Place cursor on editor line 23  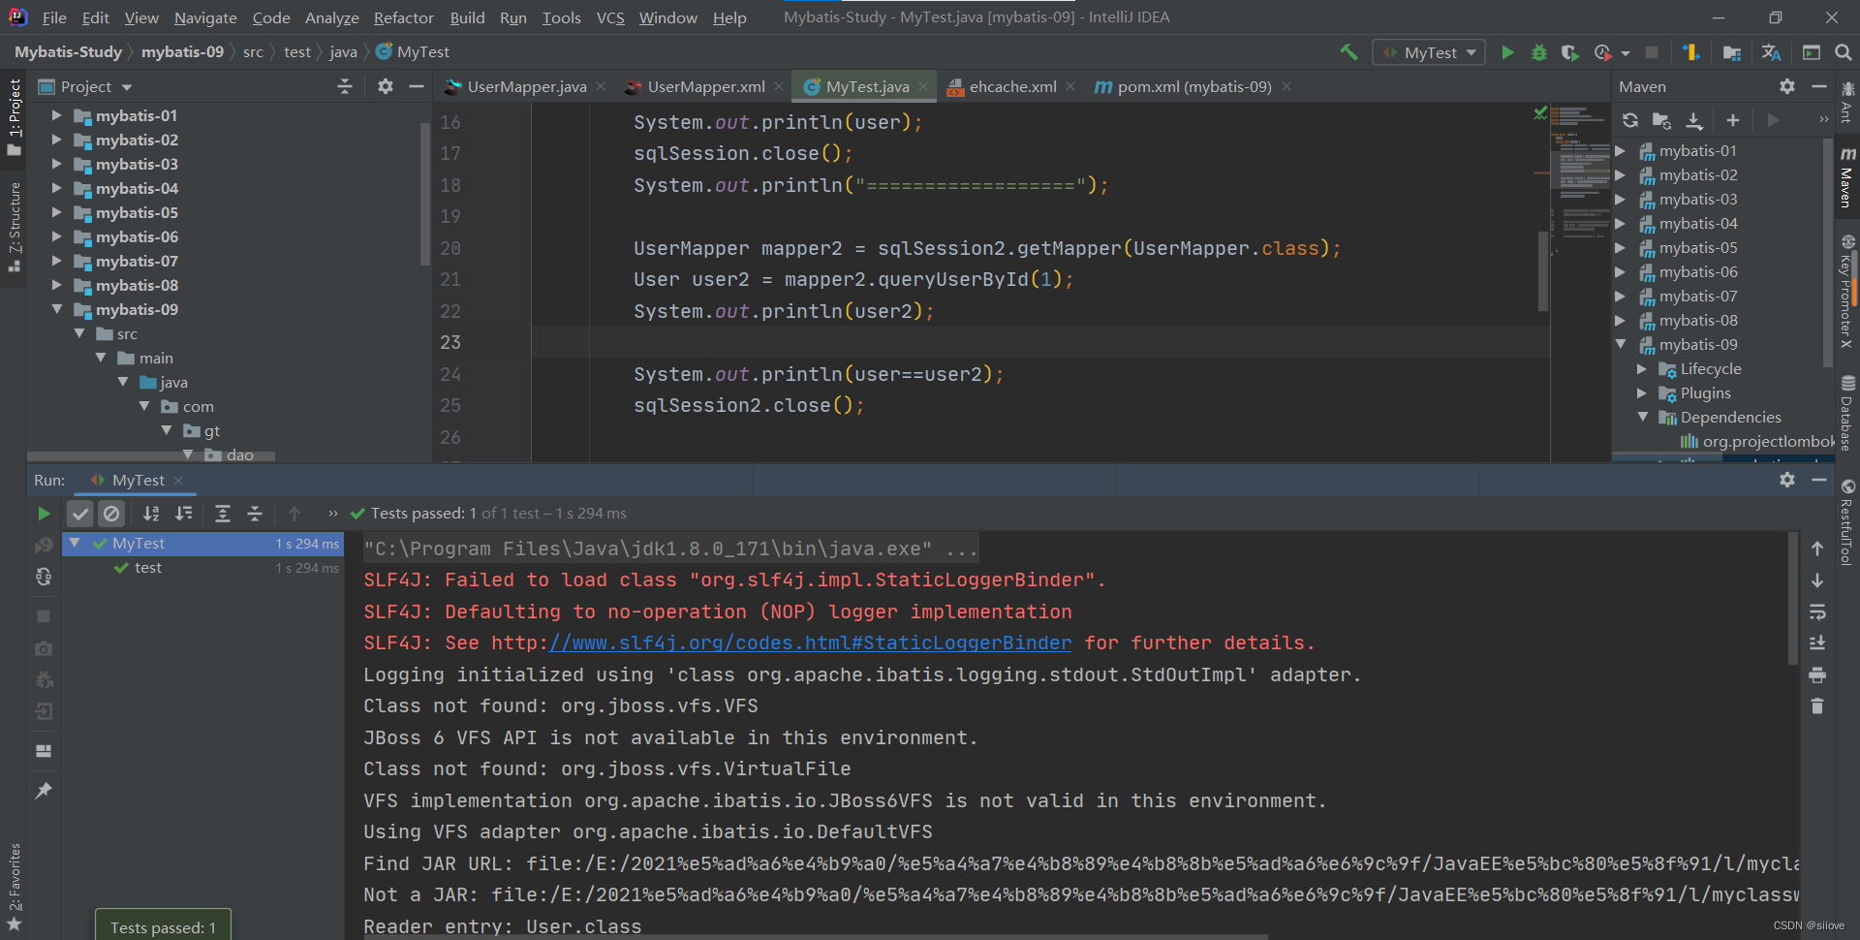coord(1041,342)
